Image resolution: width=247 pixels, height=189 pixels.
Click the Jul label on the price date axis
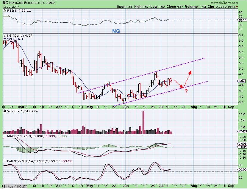pyautogui.click(x=161, y=107)
